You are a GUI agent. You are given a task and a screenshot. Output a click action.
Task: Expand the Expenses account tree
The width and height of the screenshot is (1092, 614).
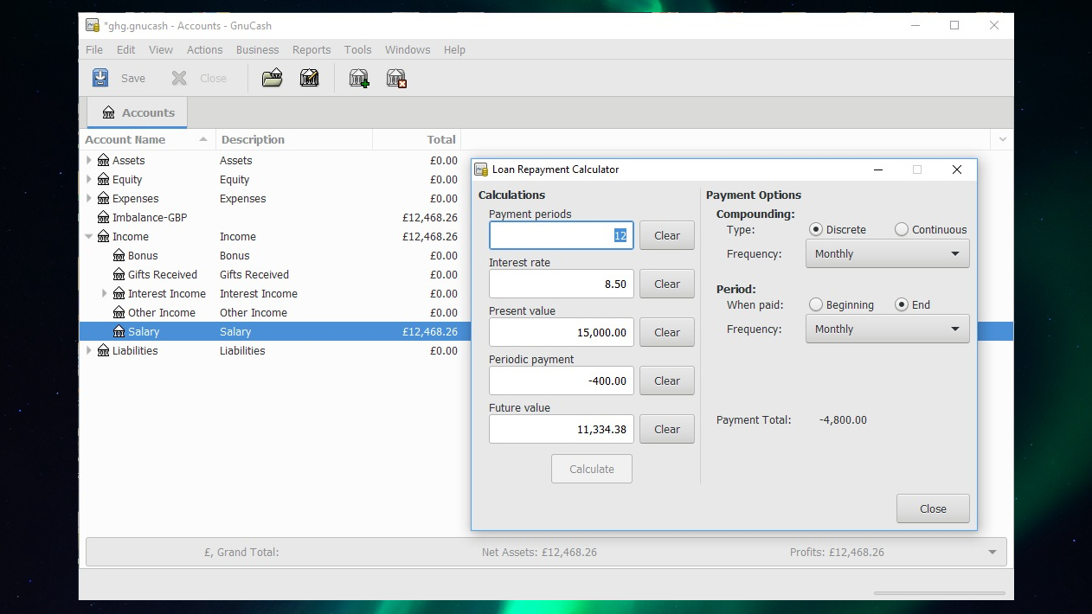tap(88, 198)
